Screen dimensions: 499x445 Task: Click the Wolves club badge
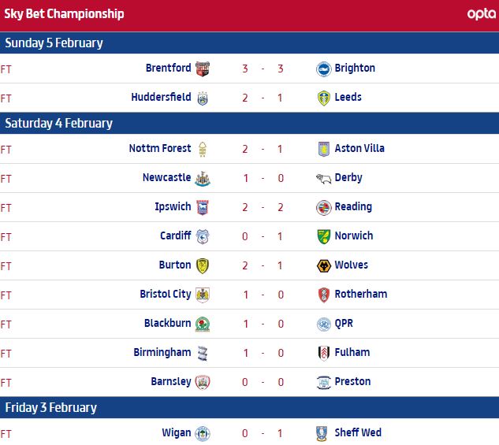pyautogui.click(x=323, y=265)
